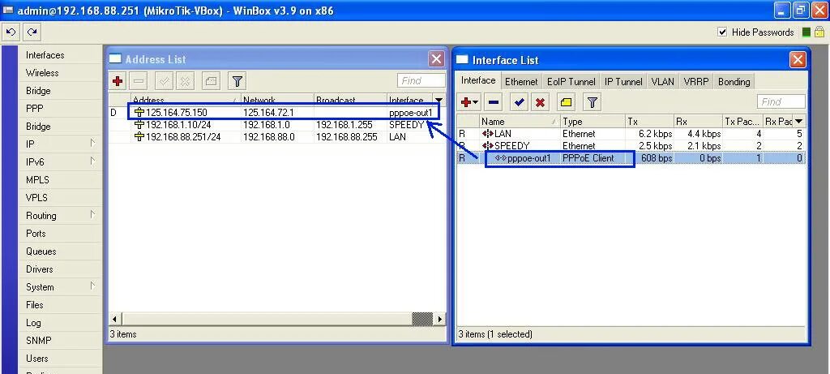Open Address List column selector dropdown arrow
This screenshot has height=374, width=830.
coord(439,100)
